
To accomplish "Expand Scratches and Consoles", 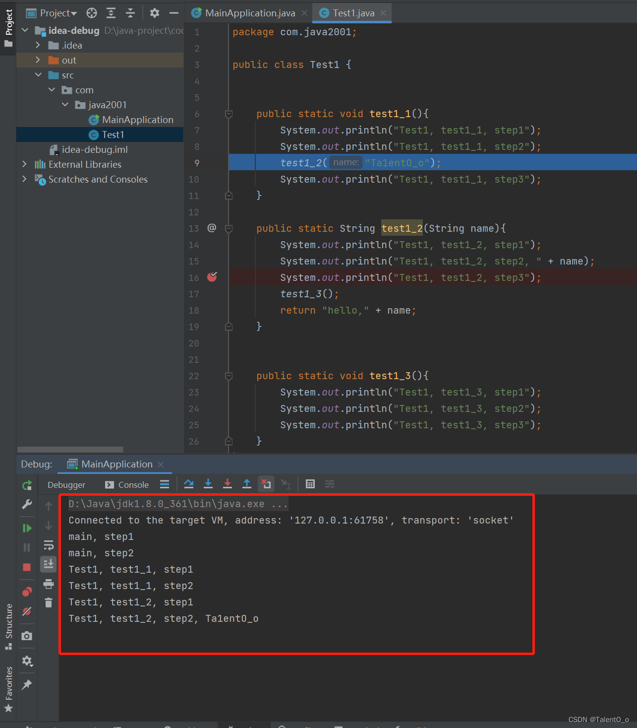I will coord(25,179).
